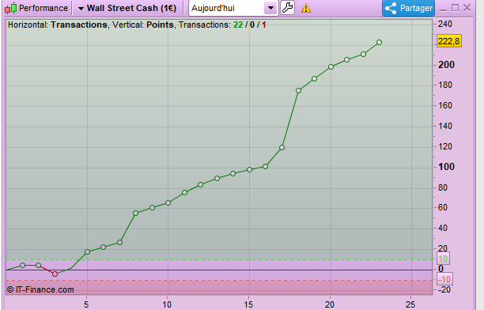The height and width of the screenshot is (310, 484).
Task: Select the data point at transaction 18 near 175
Action: (298, 90)
